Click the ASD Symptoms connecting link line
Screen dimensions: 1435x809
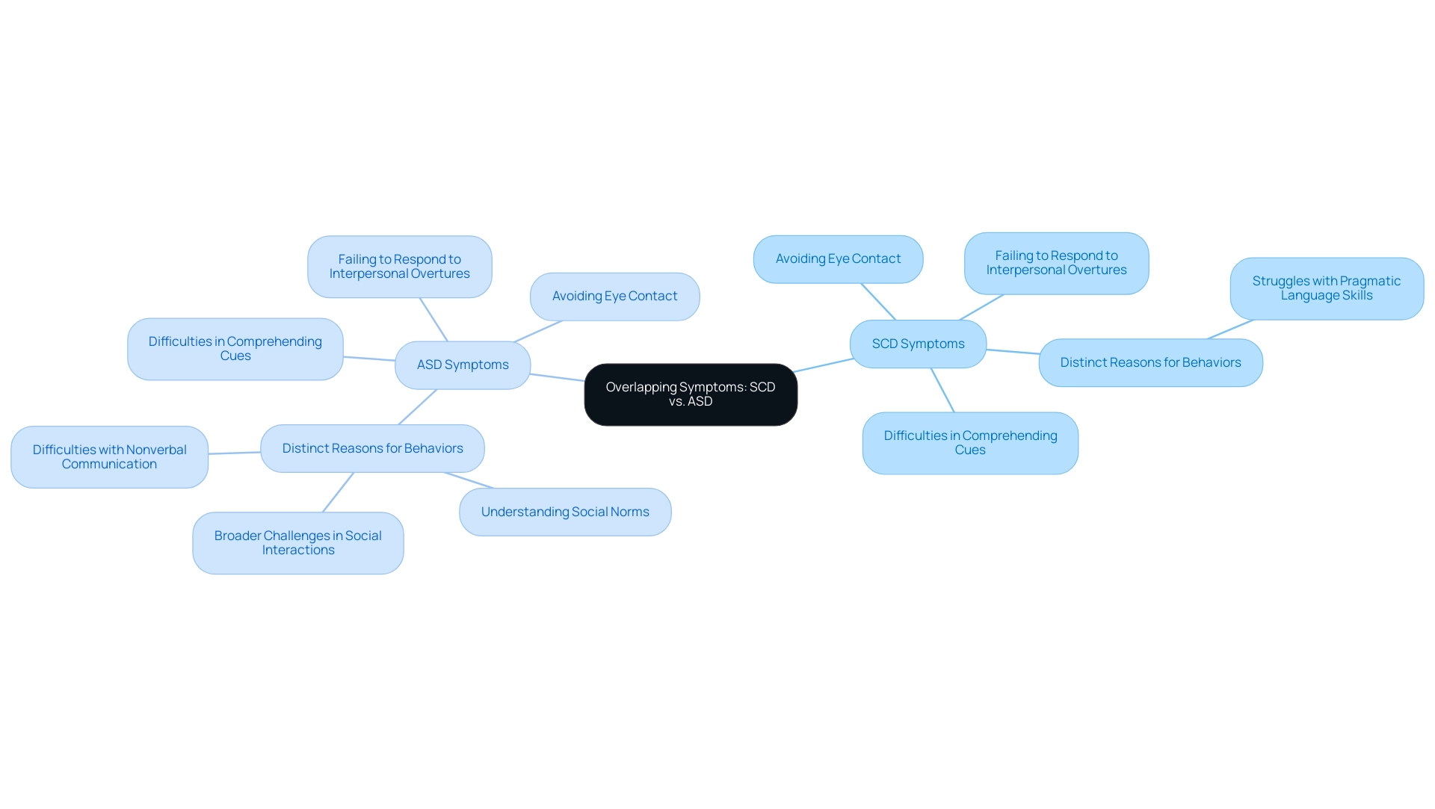(x=558, y=379)
